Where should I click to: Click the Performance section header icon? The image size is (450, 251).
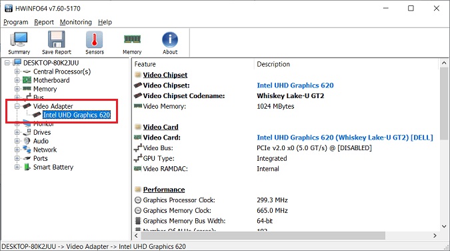coord(138,190)
